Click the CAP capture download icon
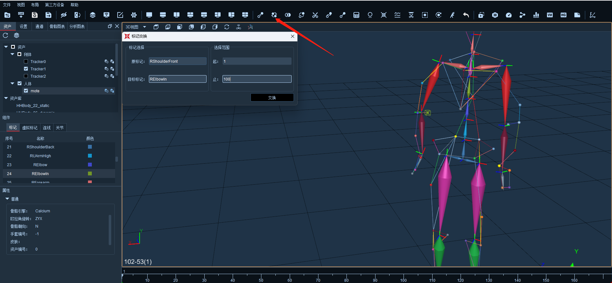612x283 pixels. [x=21, y=15]
